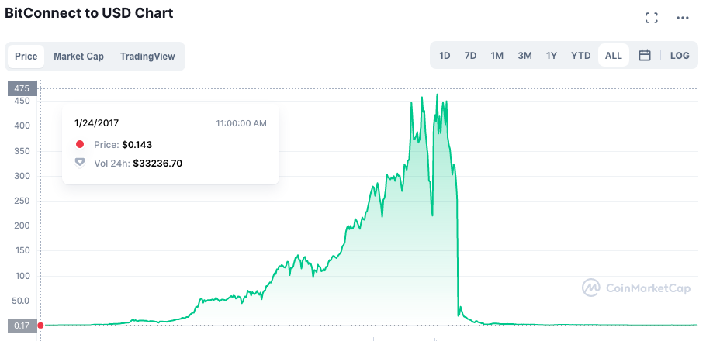Select the 1D time range
Viewport: 713px width, 341px height.
click(445, 56)
